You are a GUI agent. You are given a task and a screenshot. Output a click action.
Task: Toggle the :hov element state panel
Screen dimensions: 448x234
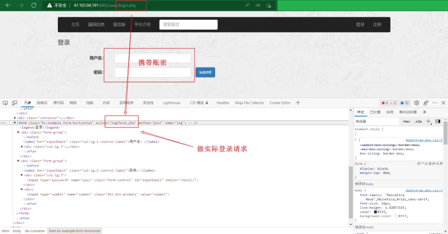406,121
